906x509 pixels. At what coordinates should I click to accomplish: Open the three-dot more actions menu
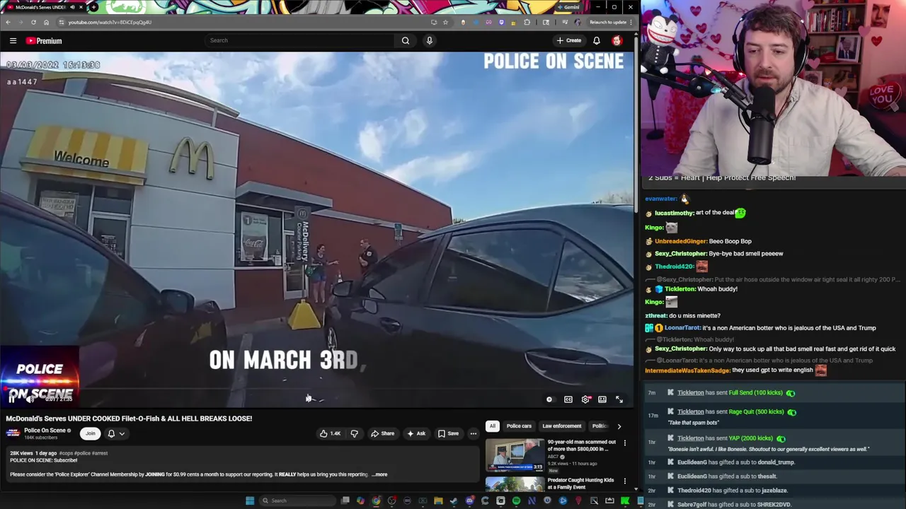click(x=474, y=433)
